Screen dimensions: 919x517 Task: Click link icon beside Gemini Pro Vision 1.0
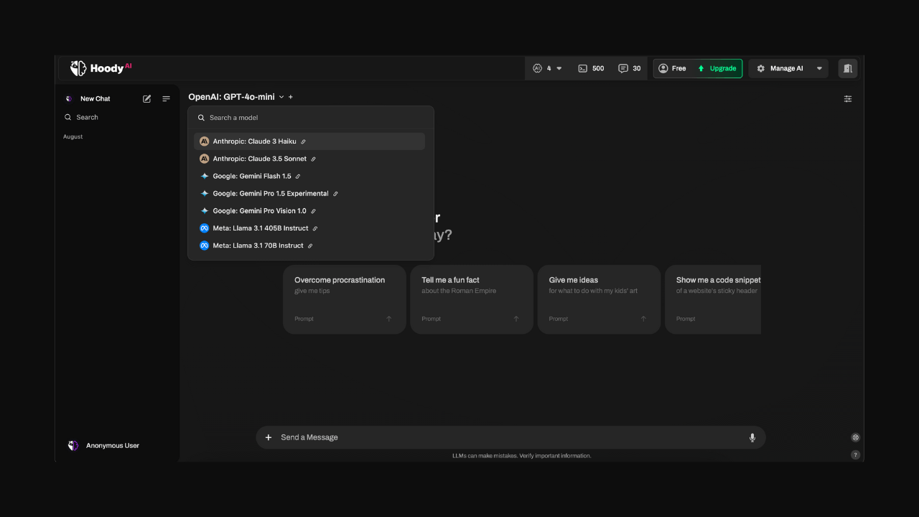point(313,211)
